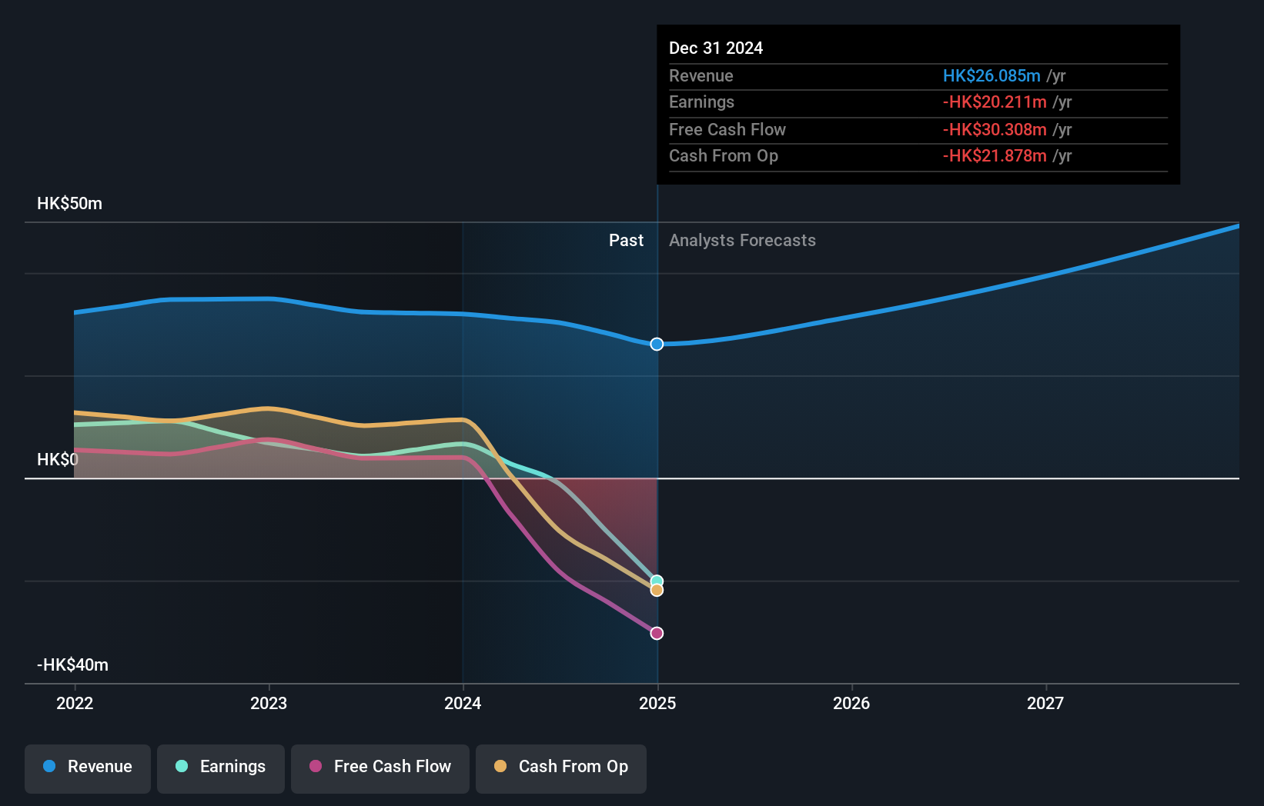Select the Revenue data point at 2025

657,344
